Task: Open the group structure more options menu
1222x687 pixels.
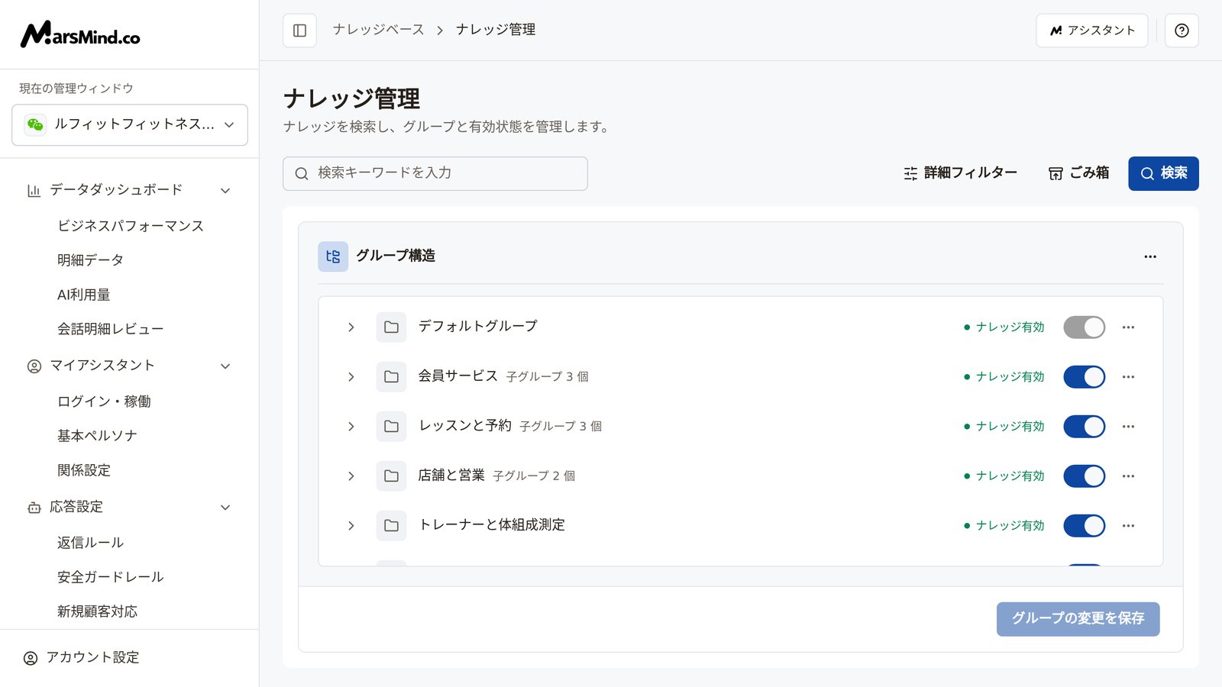Action: 1150,256
